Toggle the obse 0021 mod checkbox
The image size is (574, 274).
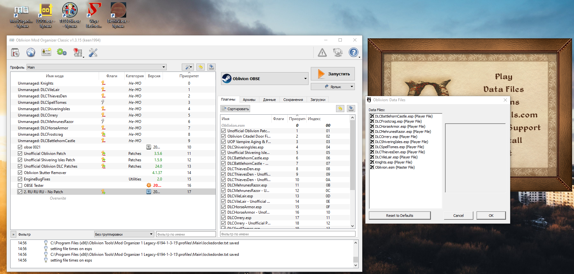coord(20,147)
